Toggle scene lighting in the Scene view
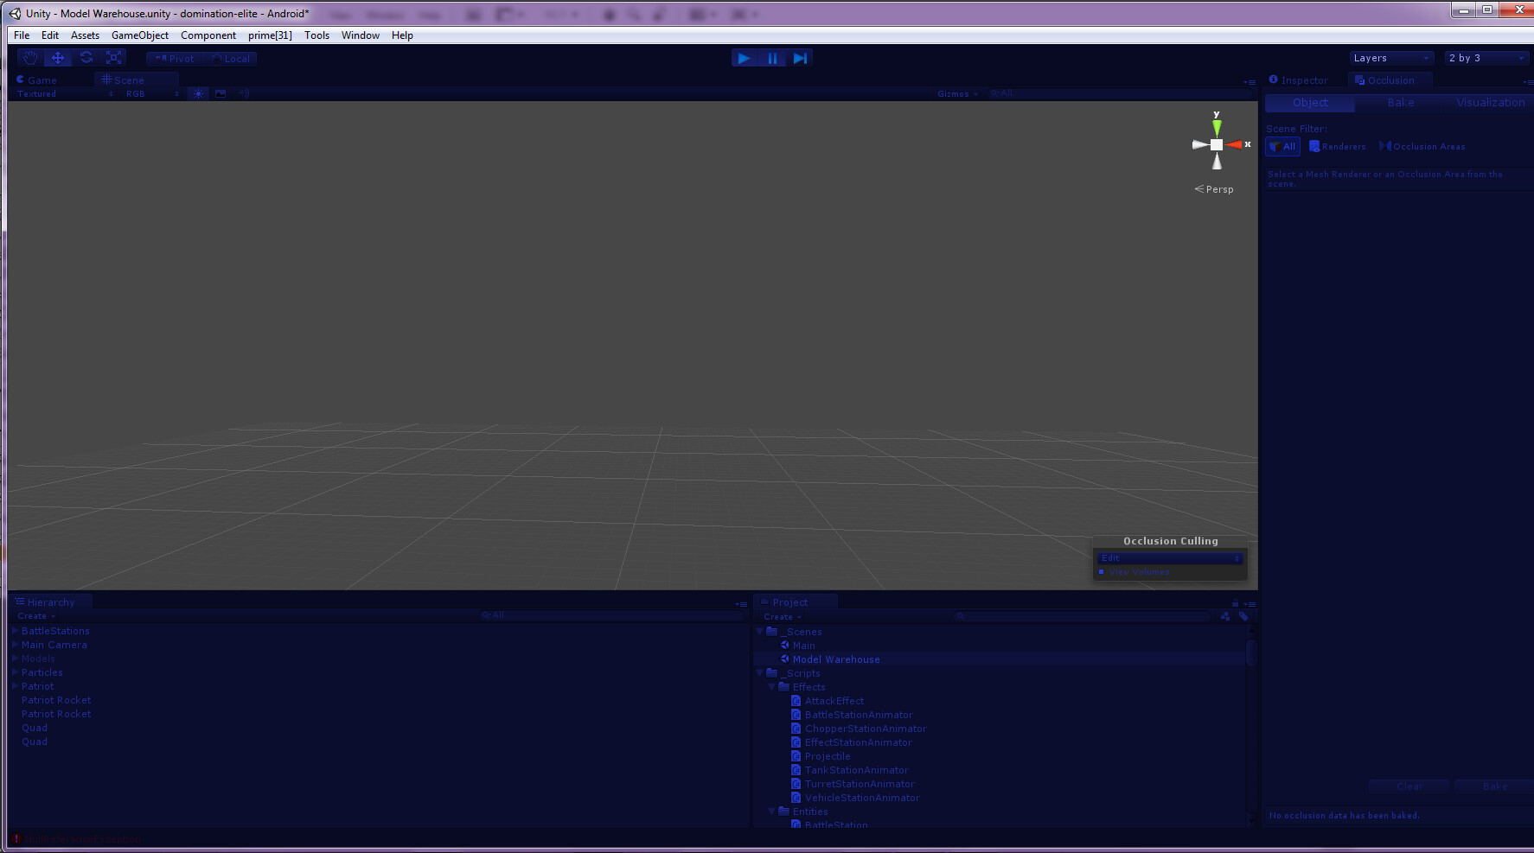This screenshot has height=853, width=1534. point(198,93)
